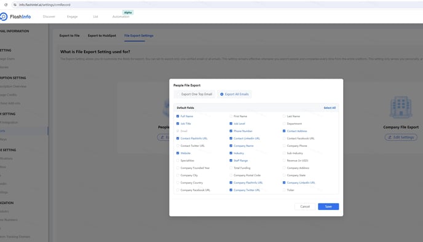Click Select All in Default fields header
The height and width of the screenshot is (242, 423).
coord(330,108)
